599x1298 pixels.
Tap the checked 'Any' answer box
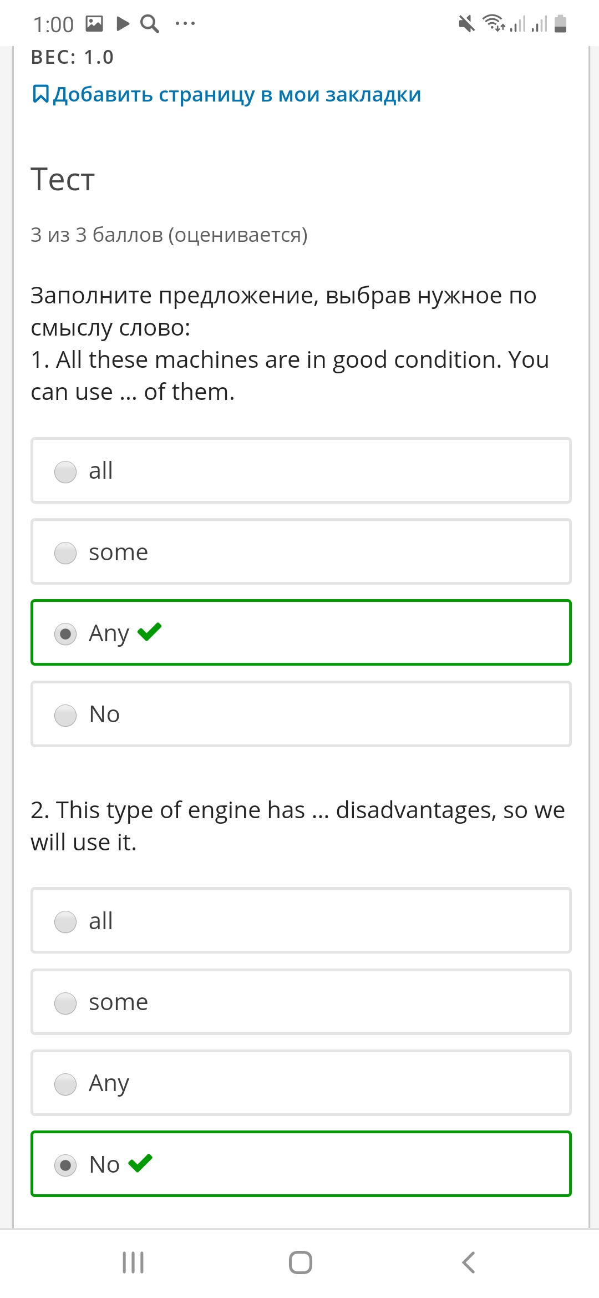tap(301, 632)
